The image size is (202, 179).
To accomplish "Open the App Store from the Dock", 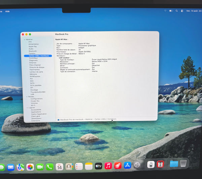I will pyautogui.click(x=127, y=165).
